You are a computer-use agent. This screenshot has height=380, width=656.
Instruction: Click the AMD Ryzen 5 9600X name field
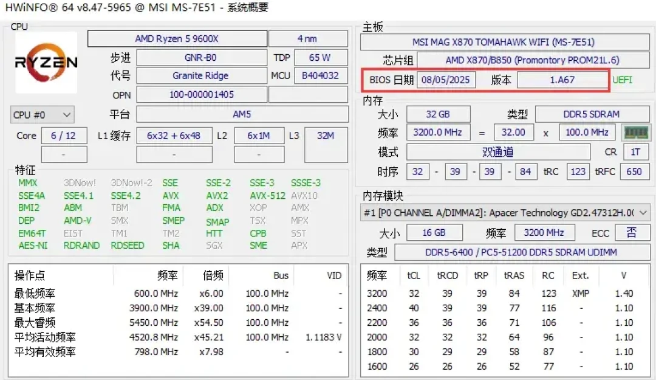coord(177,38)
